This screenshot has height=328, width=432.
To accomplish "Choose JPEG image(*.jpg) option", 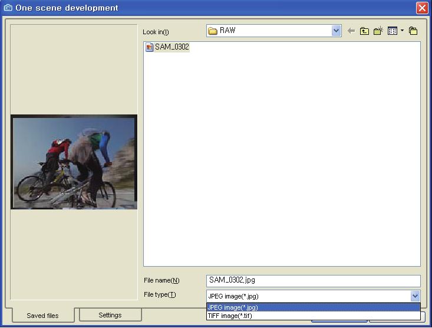I will (314, 307).
